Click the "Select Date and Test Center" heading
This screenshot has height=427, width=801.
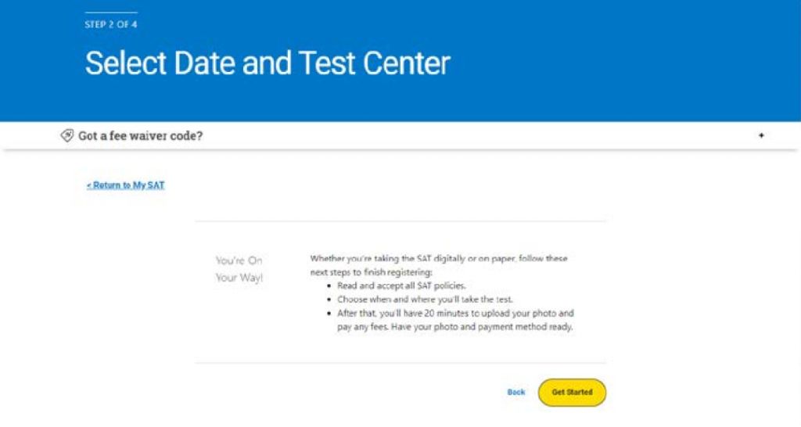coord(268,63)
